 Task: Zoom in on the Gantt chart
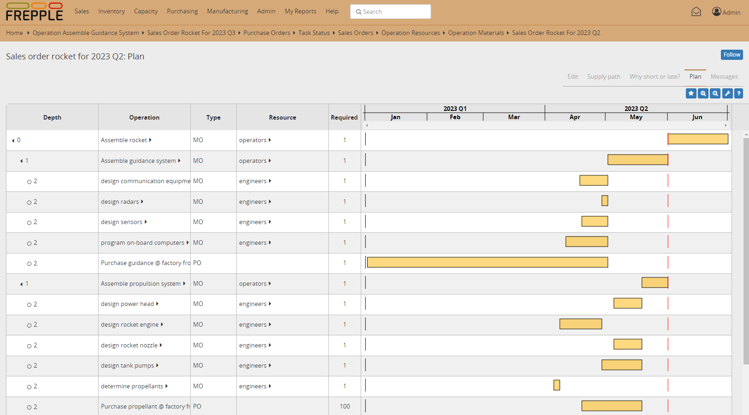(703, 93)
